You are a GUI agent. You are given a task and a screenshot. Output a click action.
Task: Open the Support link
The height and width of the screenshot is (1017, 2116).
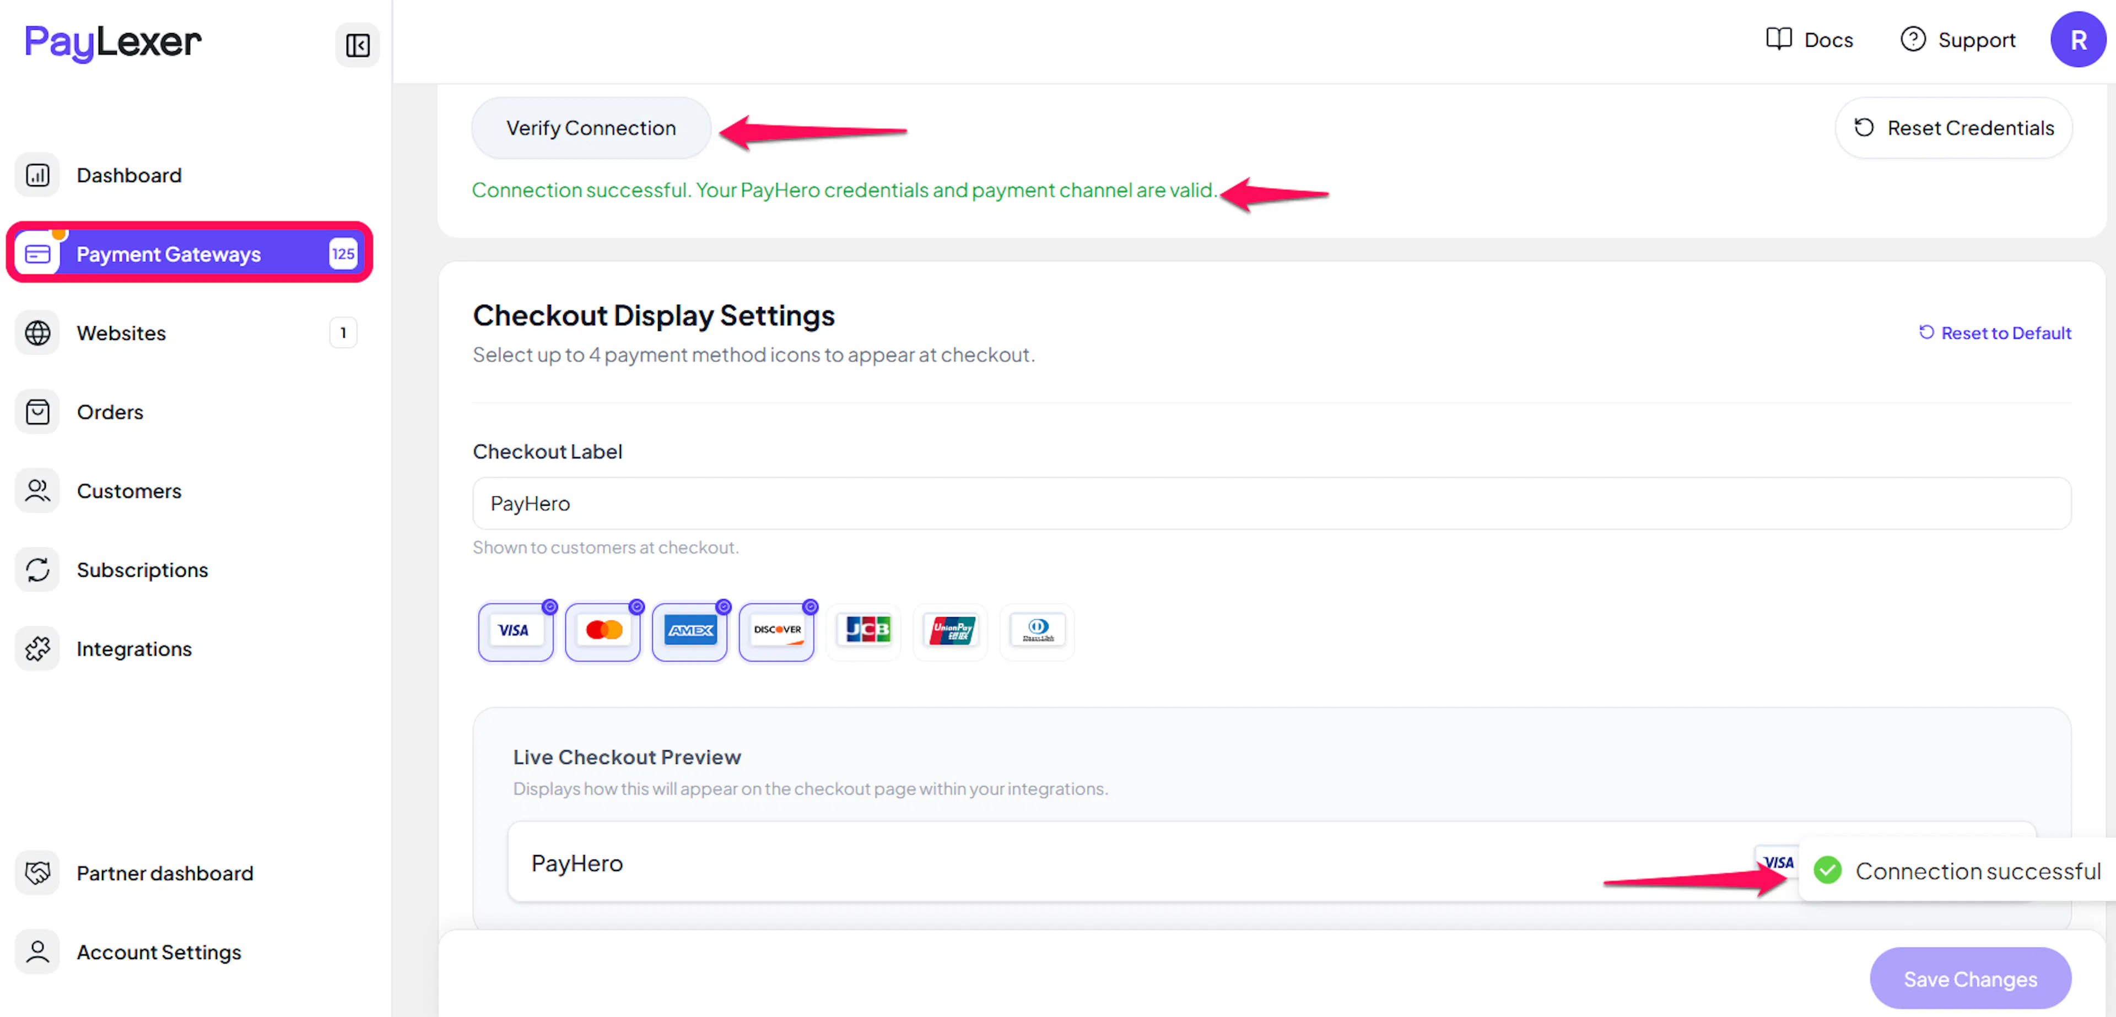click(x=1958, y=40)
